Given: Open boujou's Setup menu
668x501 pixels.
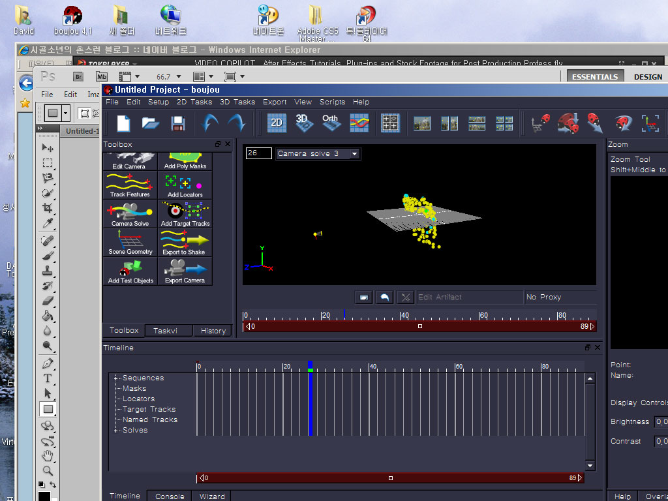Looking at the screenshot, I should click(x=159, y=102).
